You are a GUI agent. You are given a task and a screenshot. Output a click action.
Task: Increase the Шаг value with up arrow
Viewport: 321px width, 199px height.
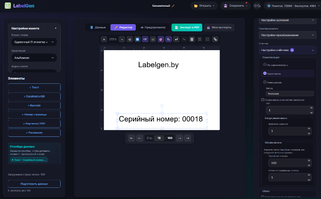coord(311,108)
